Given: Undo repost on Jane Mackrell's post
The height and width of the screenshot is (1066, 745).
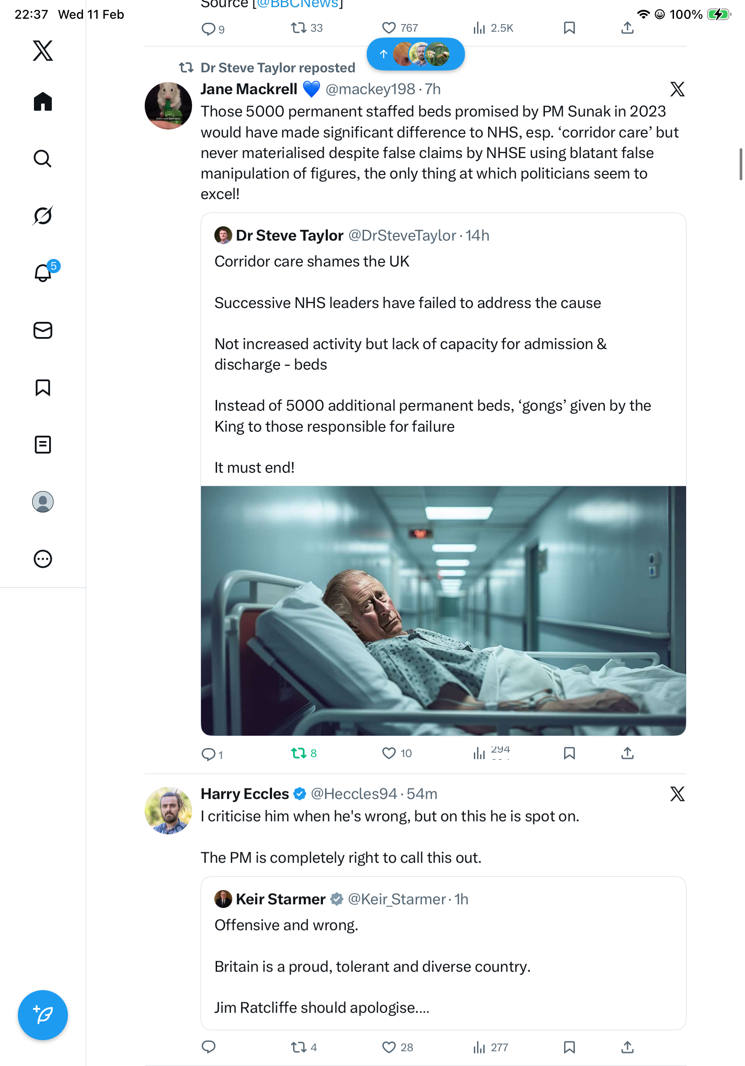Looking at the screenshot, I should point(299,753).
